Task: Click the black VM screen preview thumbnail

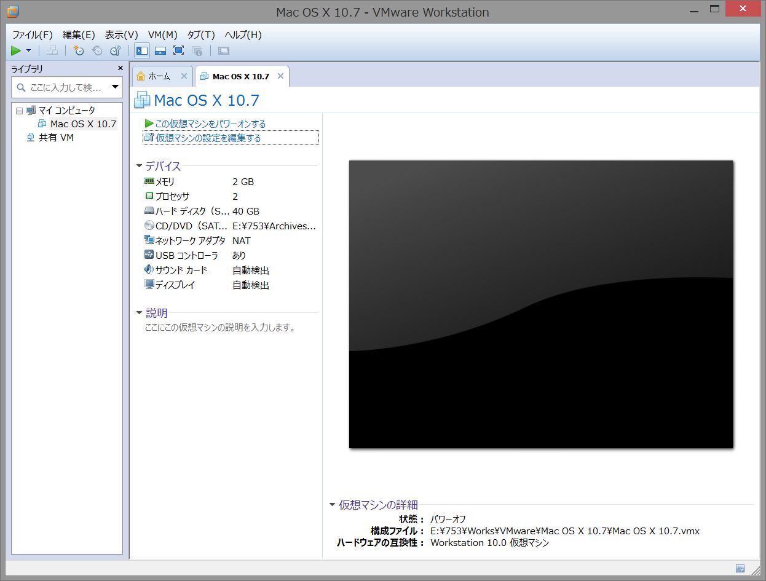Action: (x=541, y=304)
